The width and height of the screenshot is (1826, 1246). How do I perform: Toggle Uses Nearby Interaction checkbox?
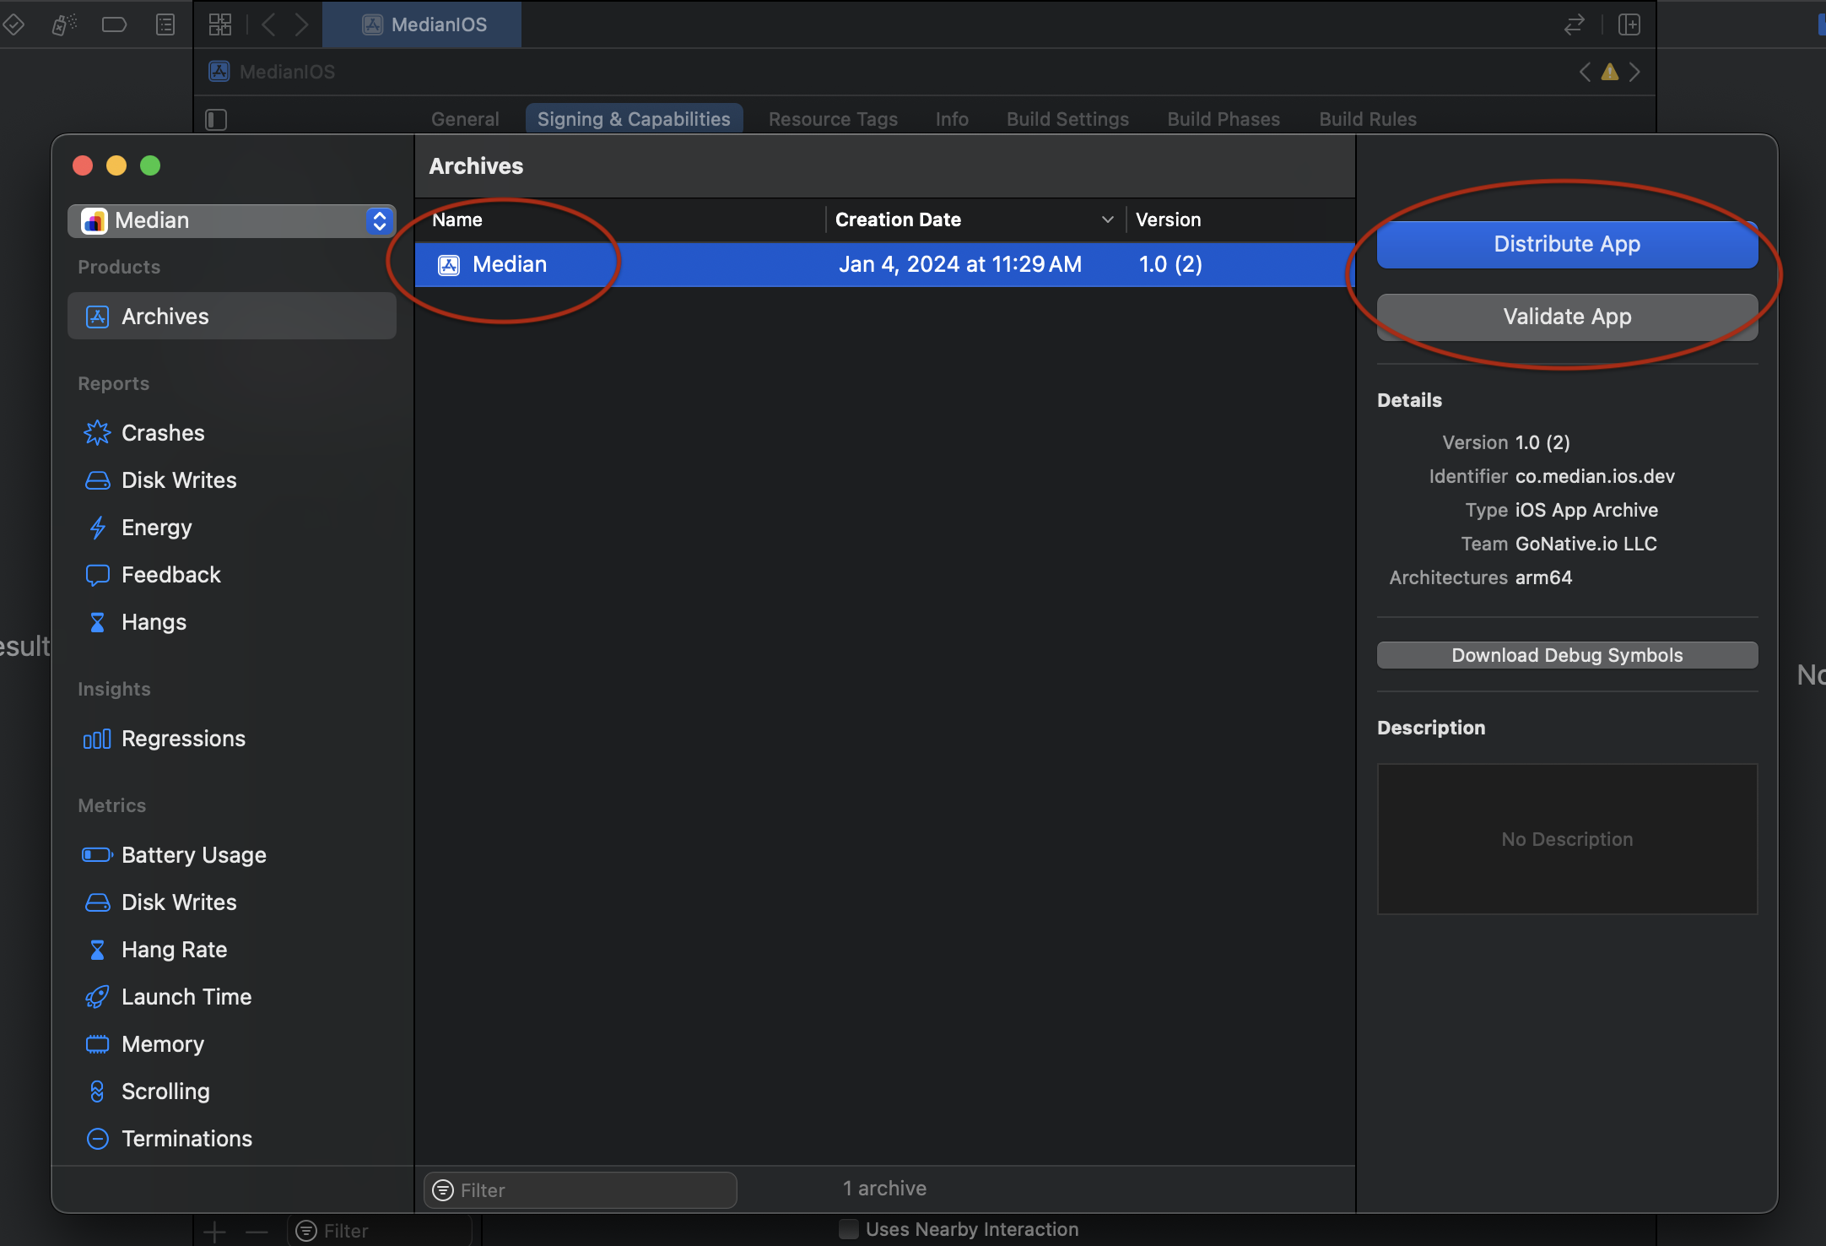[x=849, y=1229]
